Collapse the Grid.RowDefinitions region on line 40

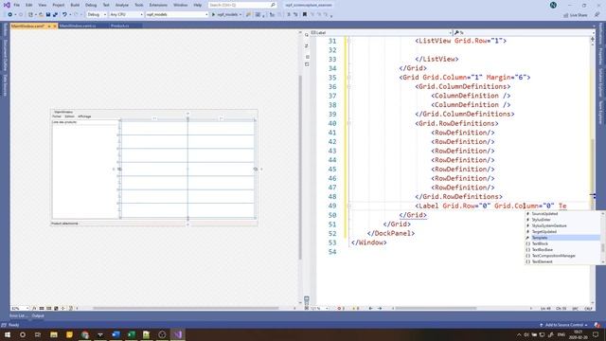coord(348,123)
